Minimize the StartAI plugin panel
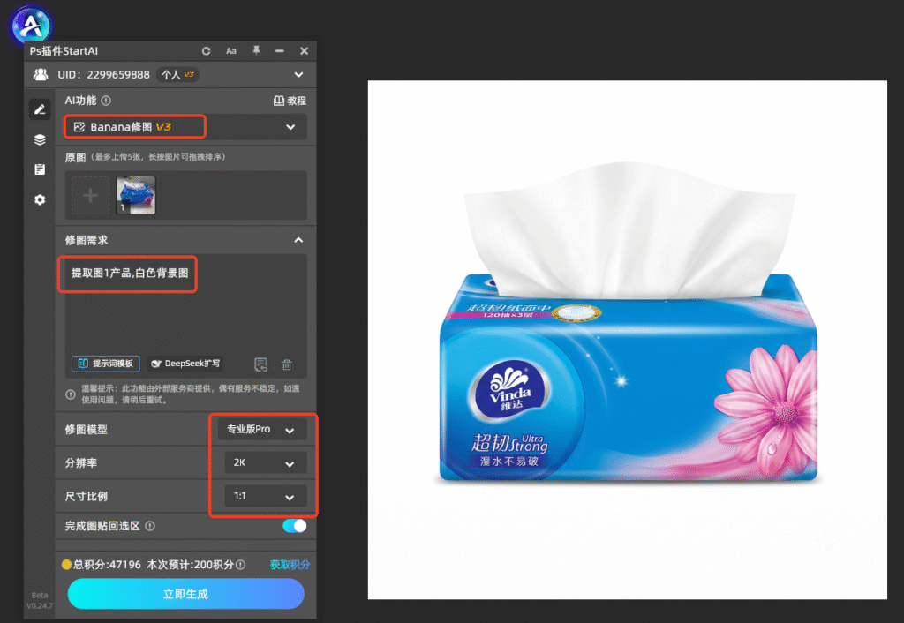 tap(280, 50)
